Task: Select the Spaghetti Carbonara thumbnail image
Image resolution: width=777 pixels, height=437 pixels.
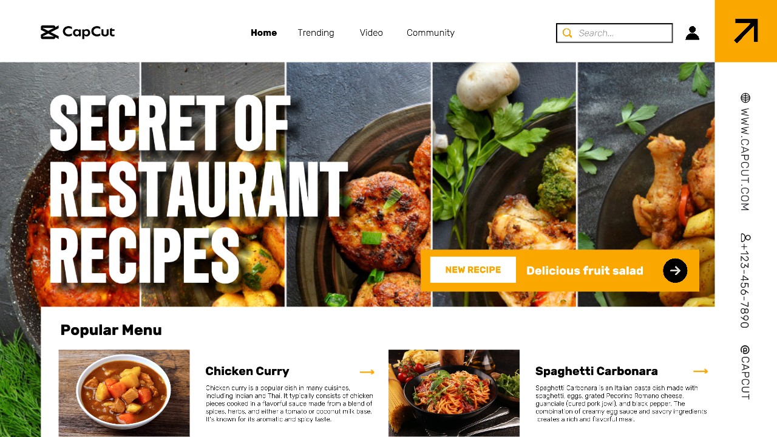Action: [454, 393]
